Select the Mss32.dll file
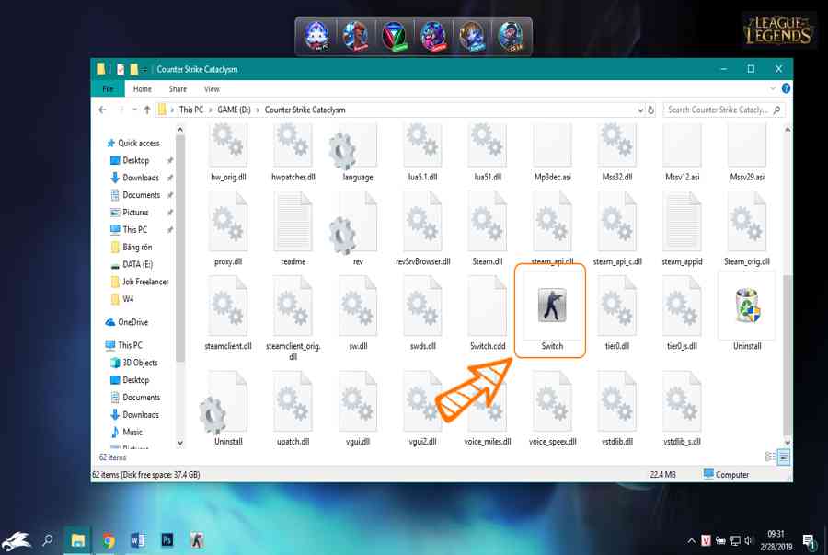The width and height of the screenshot is (828, 555). tap(616, 153)
